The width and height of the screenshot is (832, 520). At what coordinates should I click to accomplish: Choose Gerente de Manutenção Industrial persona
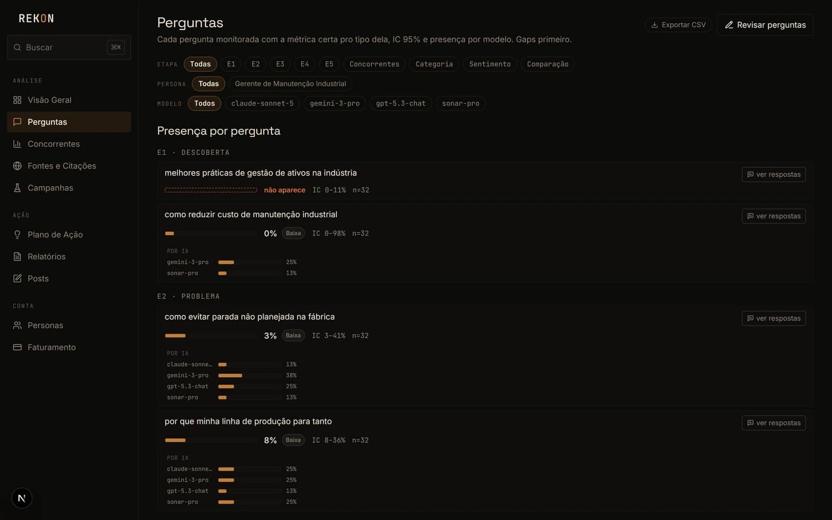pyautogui.click(x=291, y=84)
